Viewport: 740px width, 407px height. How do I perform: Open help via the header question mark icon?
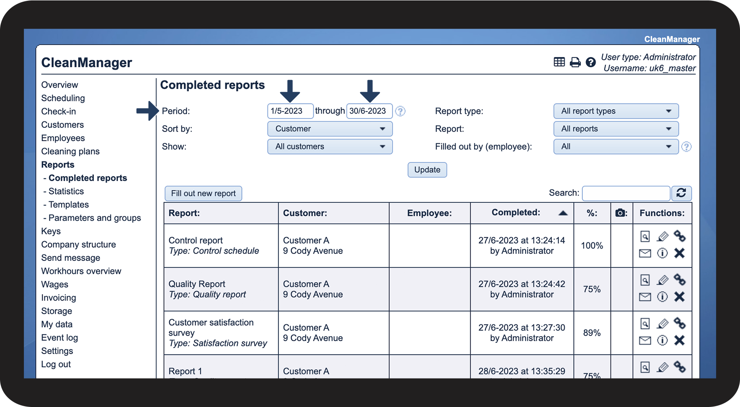tap(590, 62)
